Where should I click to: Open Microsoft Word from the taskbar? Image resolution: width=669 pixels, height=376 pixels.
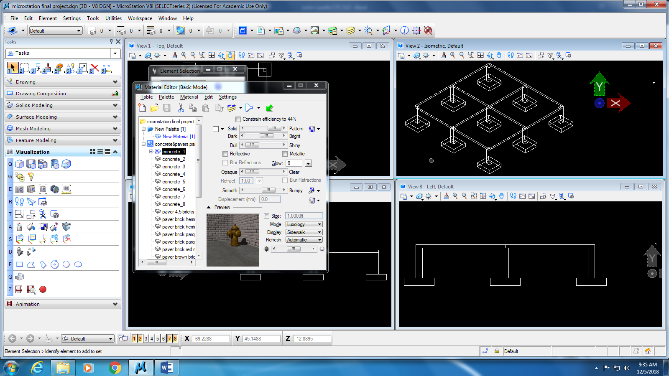167,368
